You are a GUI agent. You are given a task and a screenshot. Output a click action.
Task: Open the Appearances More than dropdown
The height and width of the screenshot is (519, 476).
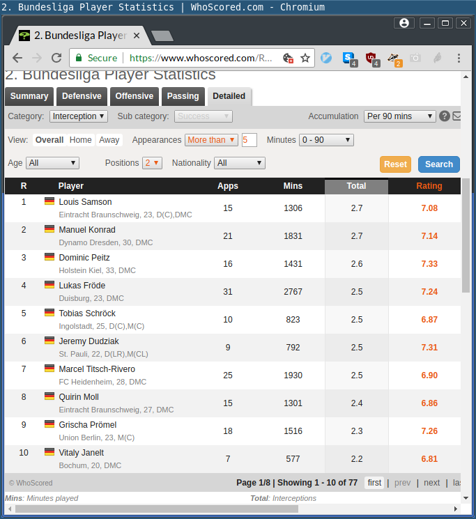click(211, 140)
